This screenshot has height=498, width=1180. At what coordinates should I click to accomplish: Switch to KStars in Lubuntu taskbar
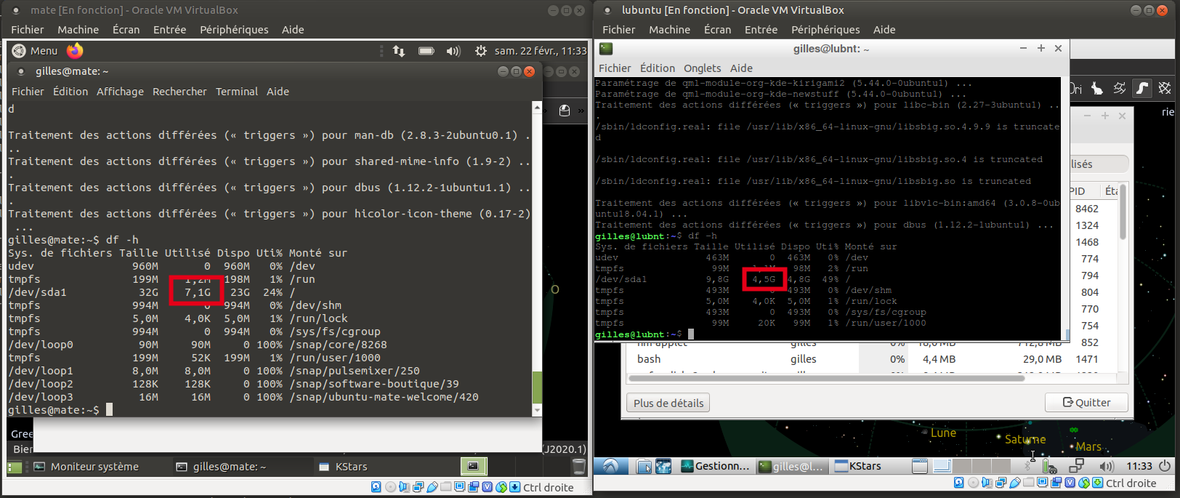tap(859, 466)
